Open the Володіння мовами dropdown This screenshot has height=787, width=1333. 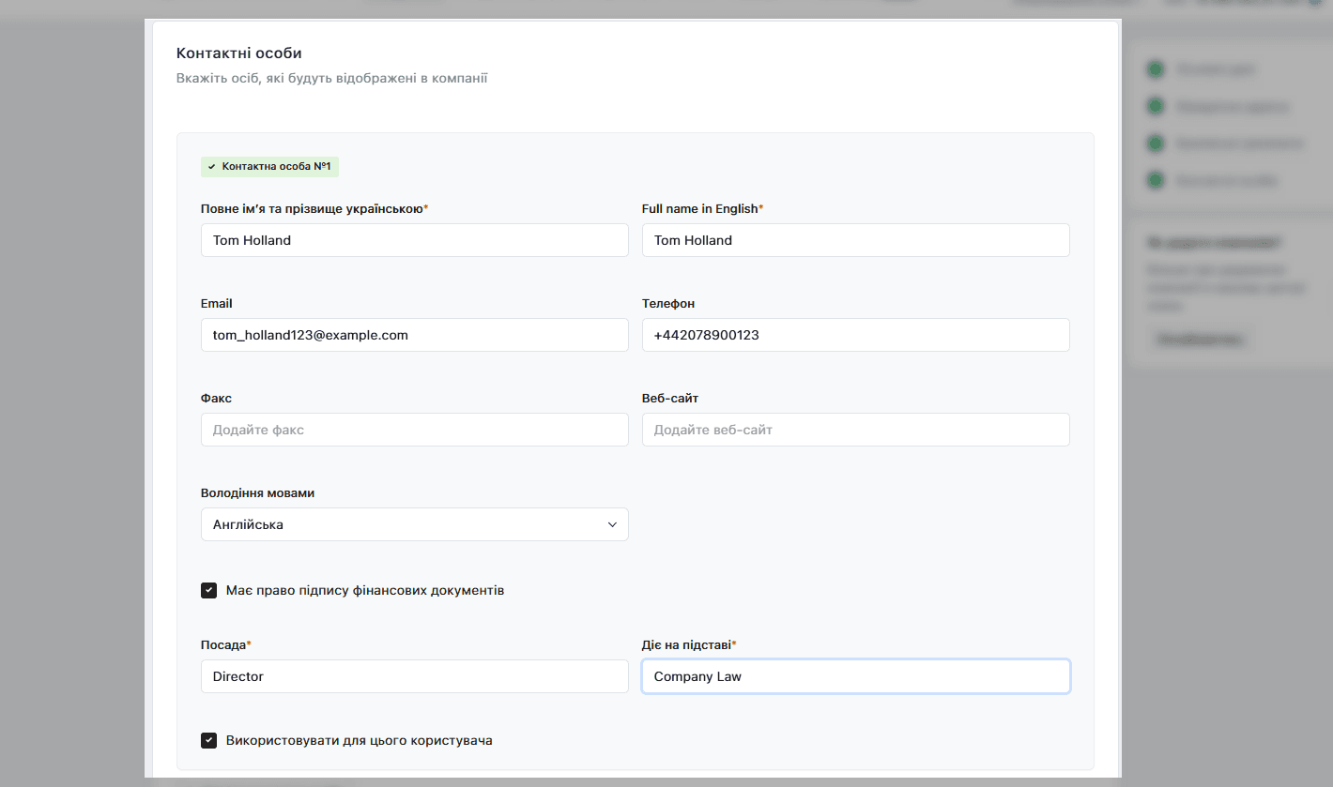(x=414, y=524)
